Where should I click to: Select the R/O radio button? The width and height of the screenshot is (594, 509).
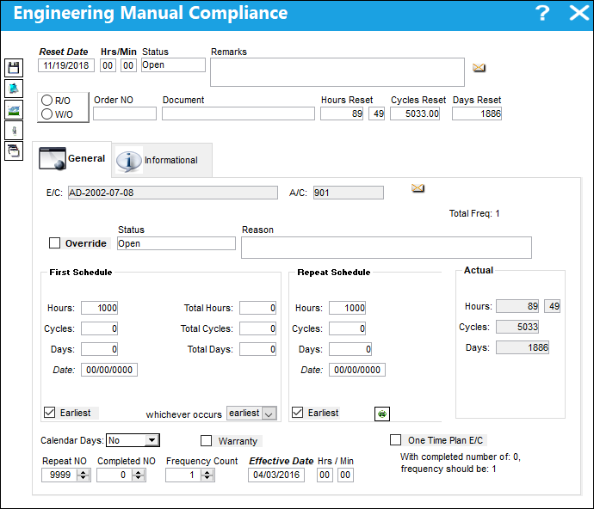tap(46, 101)
